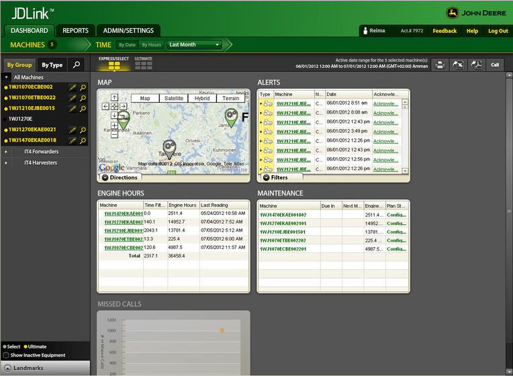Pan the map left with the arrow
Viewport: 513px width, 376px height.
pos(105,106)
